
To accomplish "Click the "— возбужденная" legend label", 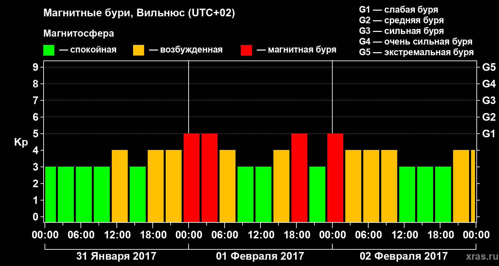I will point(186,50).
